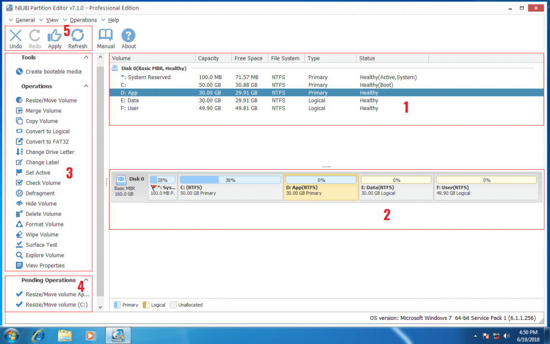Sort by the Volume column header
This screenshot has width=550, height=344.
(152, 58)
